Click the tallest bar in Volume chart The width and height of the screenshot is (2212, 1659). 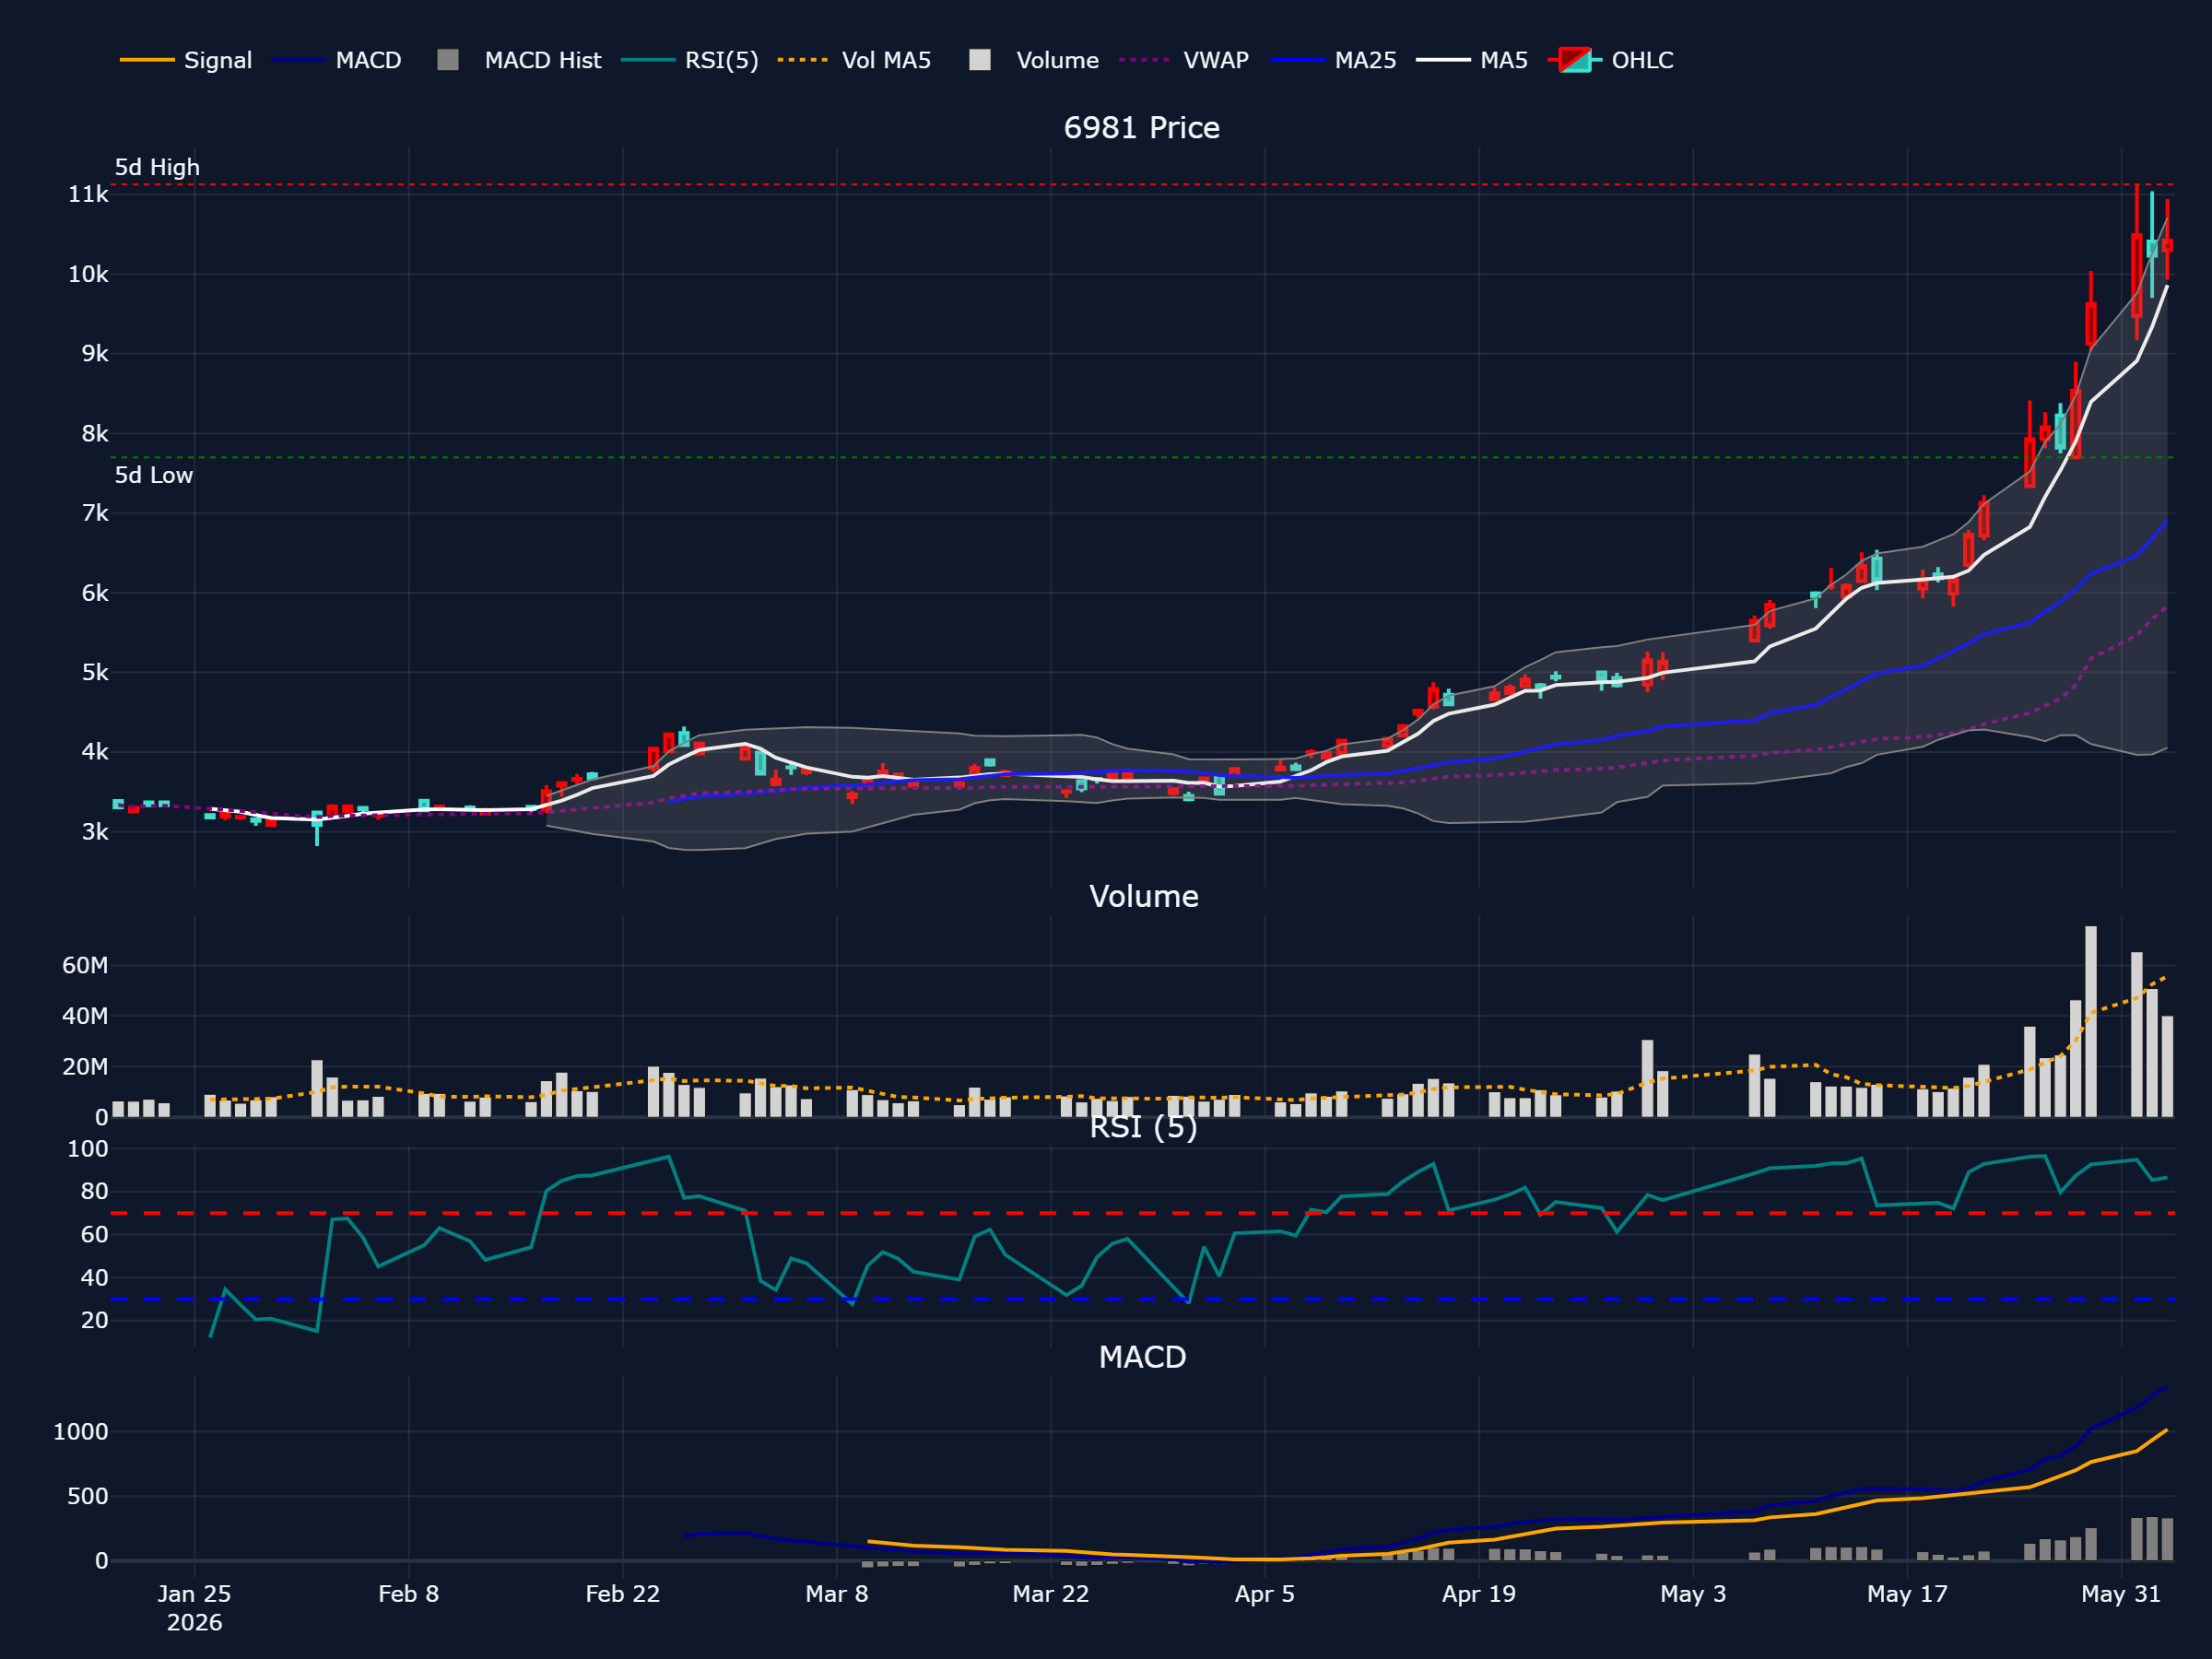pos(2091,1021)
